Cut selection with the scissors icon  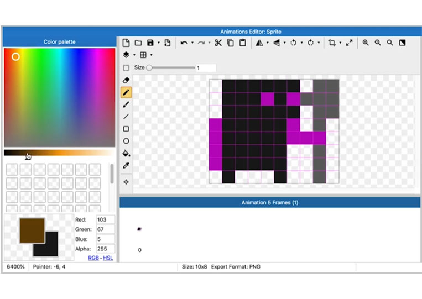point(218,43)
